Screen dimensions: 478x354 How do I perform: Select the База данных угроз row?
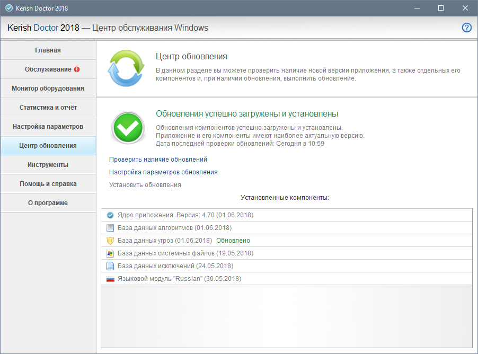[x=287, y=241]
